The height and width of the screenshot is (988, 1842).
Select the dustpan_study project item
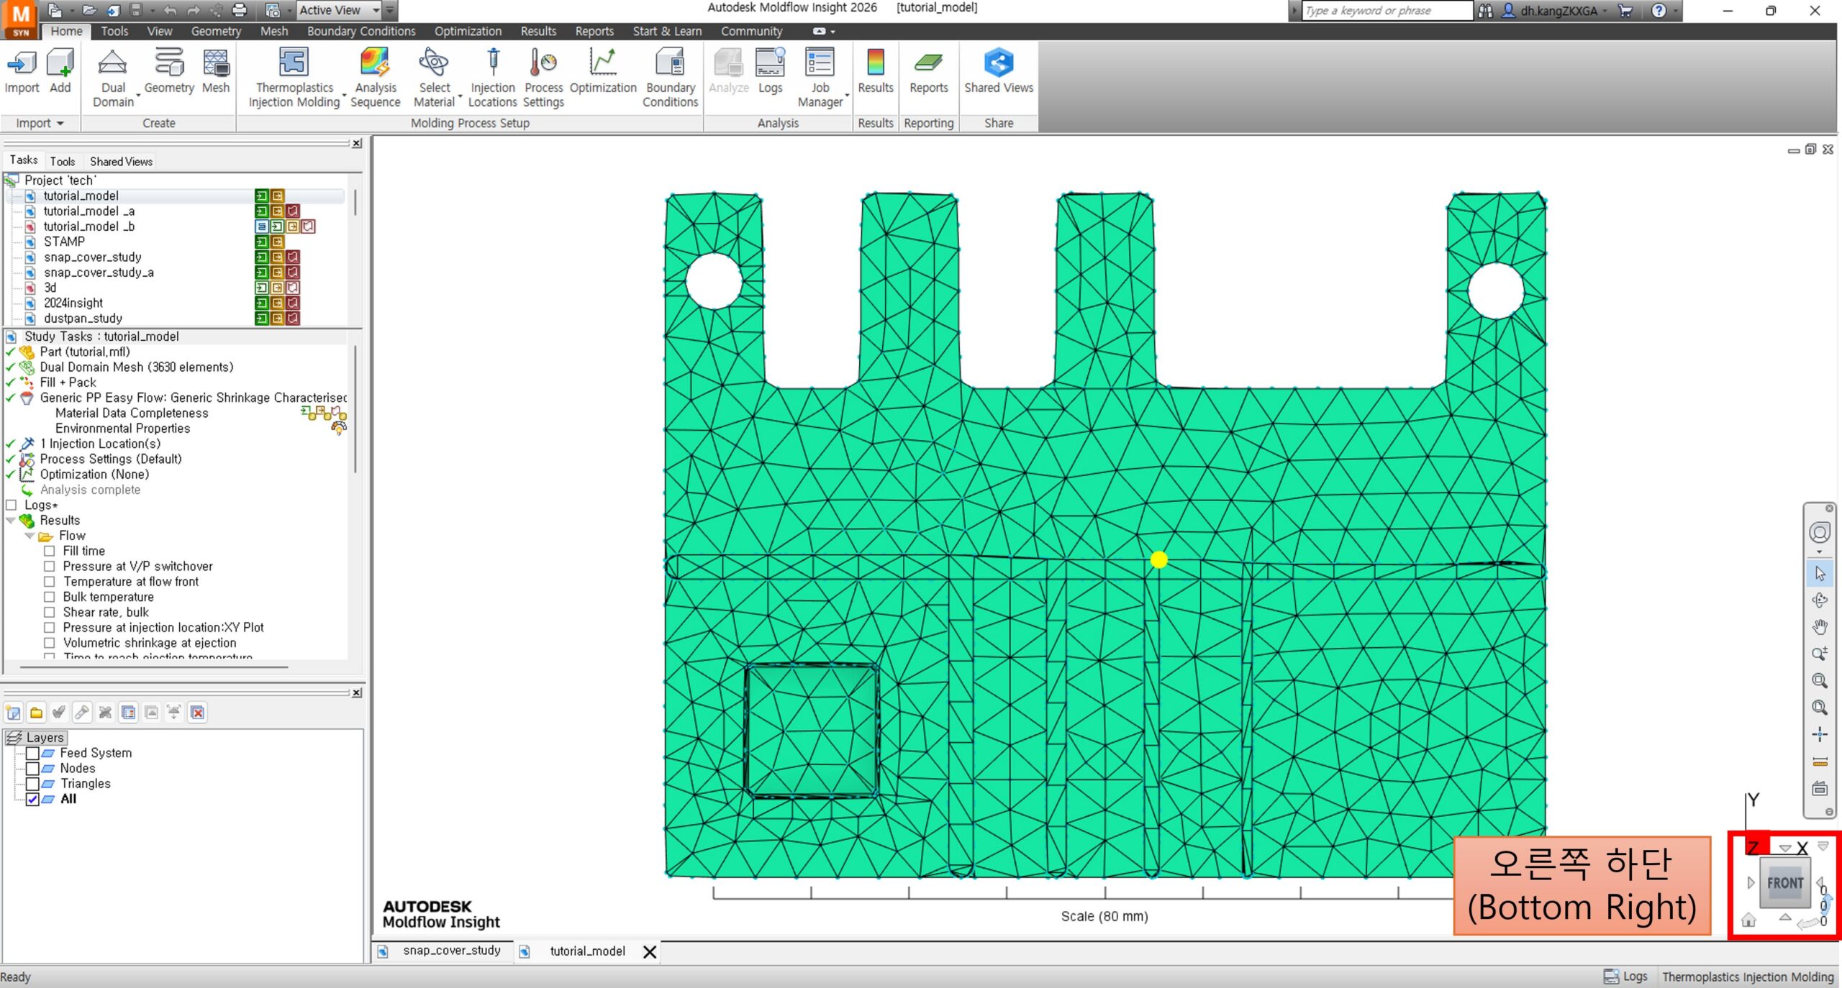pyautogui.click(x=83, y=319)
